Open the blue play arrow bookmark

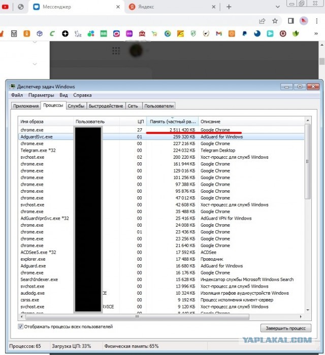tap(270, 34)
